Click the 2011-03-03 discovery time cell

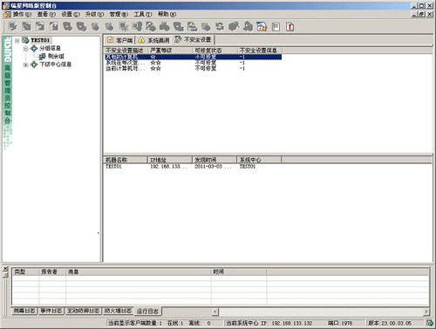214,167
